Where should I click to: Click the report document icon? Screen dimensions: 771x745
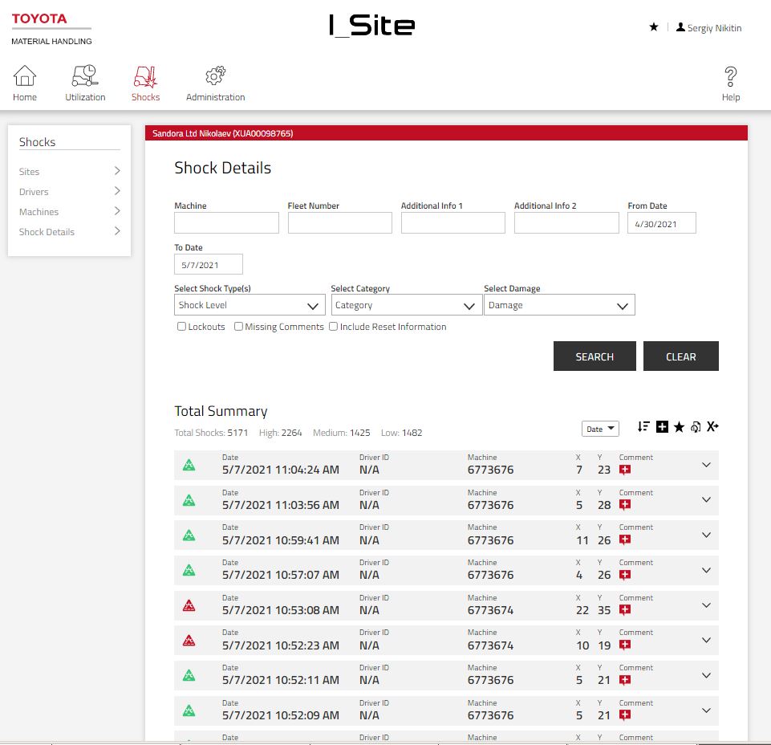(696, 426)
